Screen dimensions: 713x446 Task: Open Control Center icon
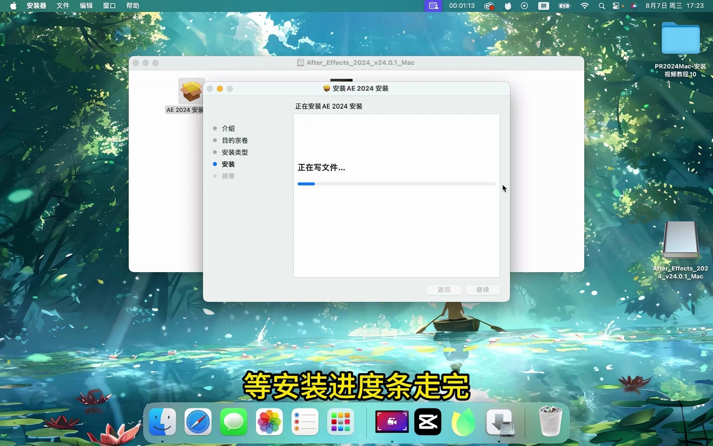pos(616,6)
